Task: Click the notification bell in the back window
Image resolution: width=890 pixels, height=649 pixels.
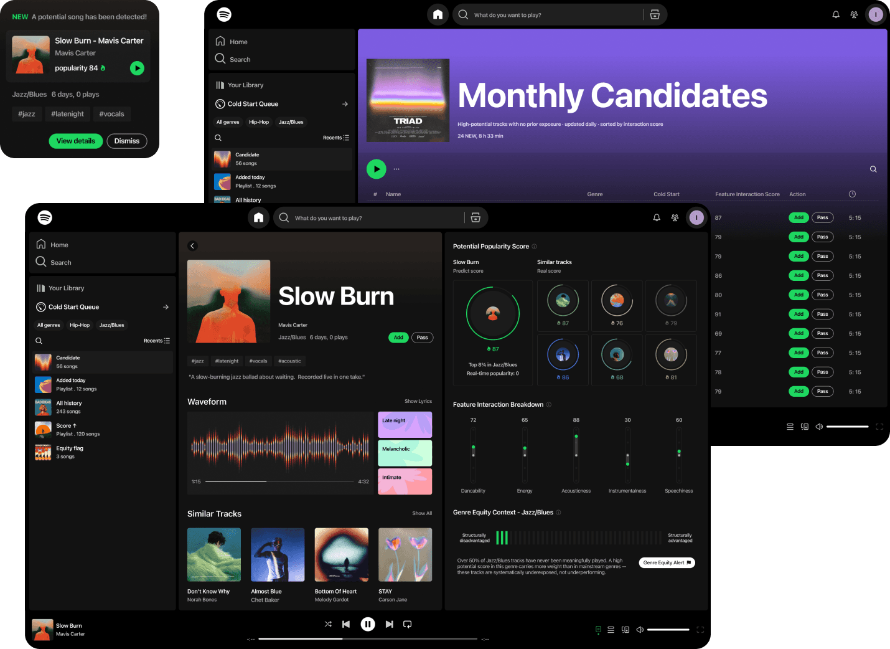Action: [836, 14]
